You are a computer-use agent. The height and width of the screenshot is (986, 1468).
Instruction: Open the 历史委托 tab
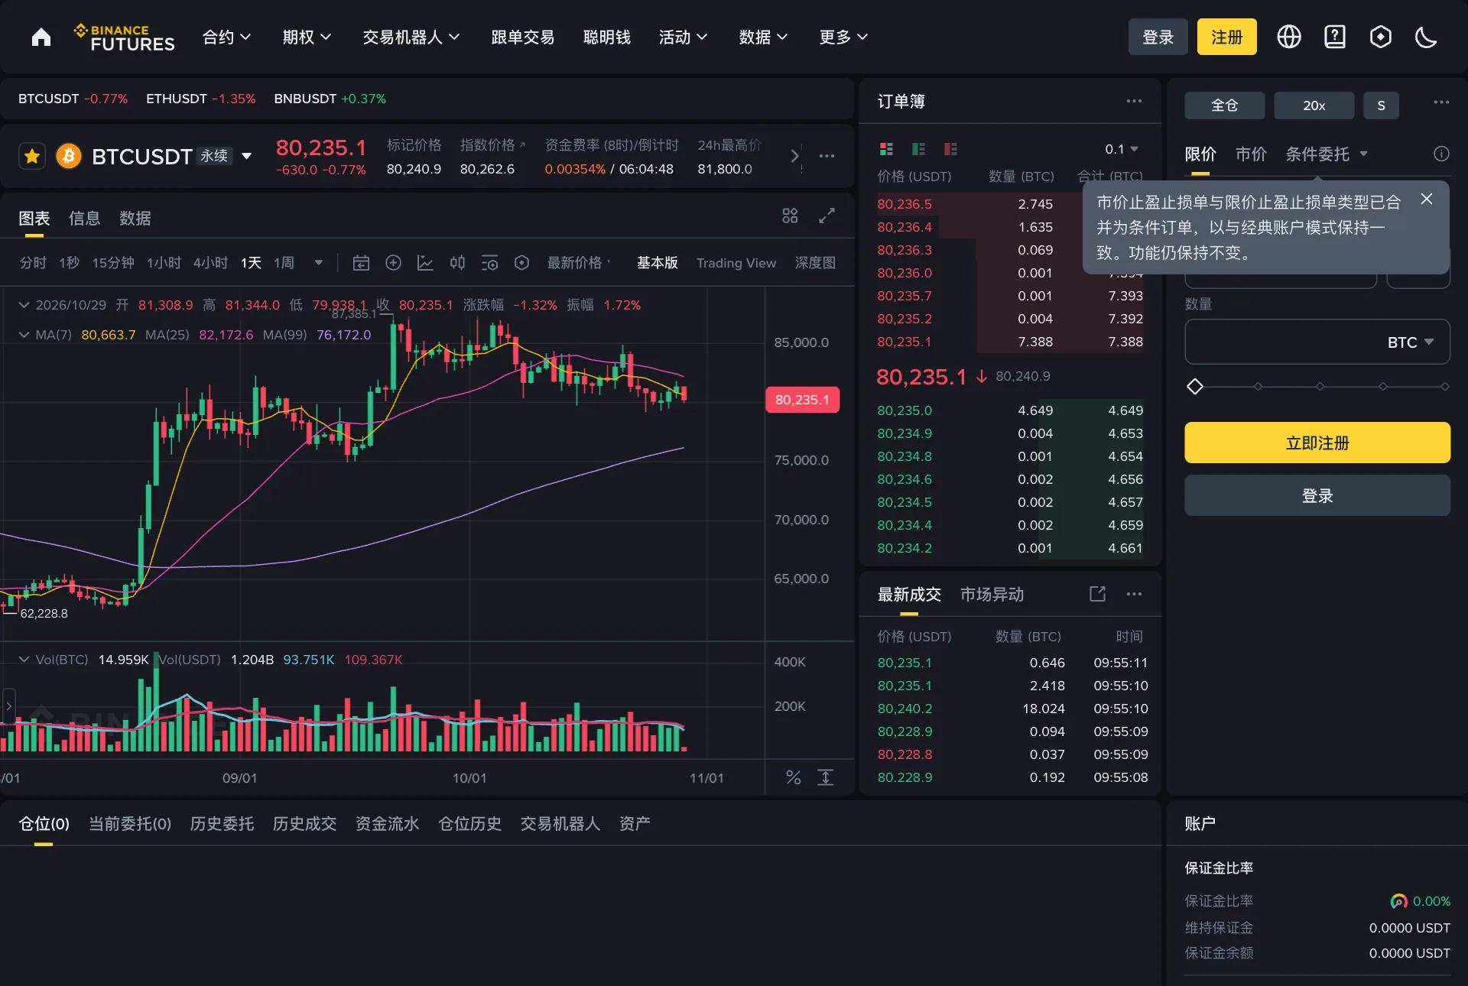(x=222, y=823)
